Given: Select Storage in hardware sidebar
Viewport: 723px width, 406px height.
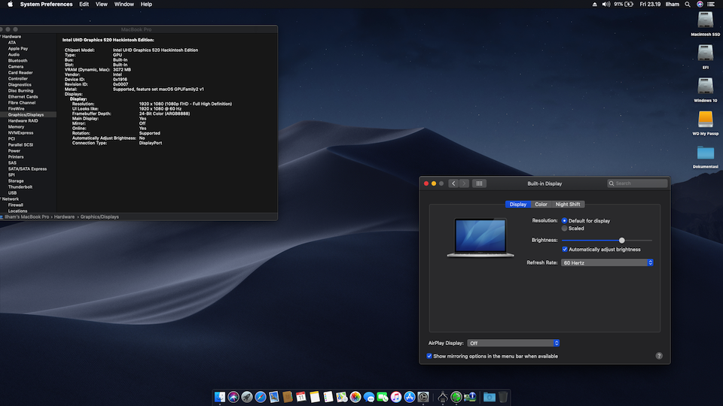Looking at the screenshot, I should (x=16, y=181).
